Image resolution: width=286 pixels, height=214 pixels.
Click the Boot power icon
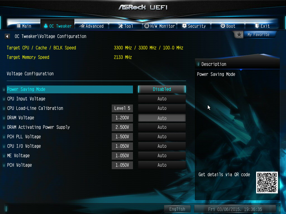pos(223,26)
